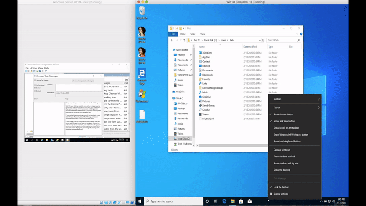Launch Edge from the Win10 taskbar

point(224,201)
